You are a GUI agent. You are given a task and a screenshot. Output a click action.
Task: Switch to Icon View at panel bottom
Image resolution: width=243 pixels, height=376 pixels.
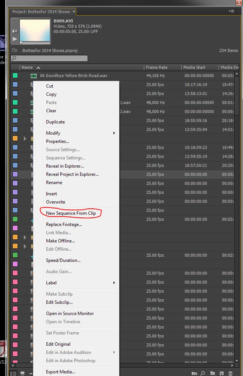[22, 373]
